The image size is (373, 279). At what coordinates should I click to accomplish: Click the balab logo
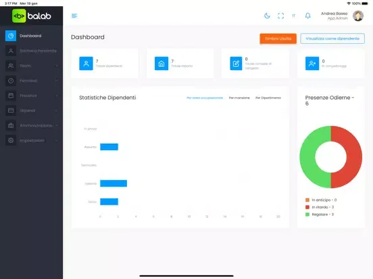(x=31, y=16)
